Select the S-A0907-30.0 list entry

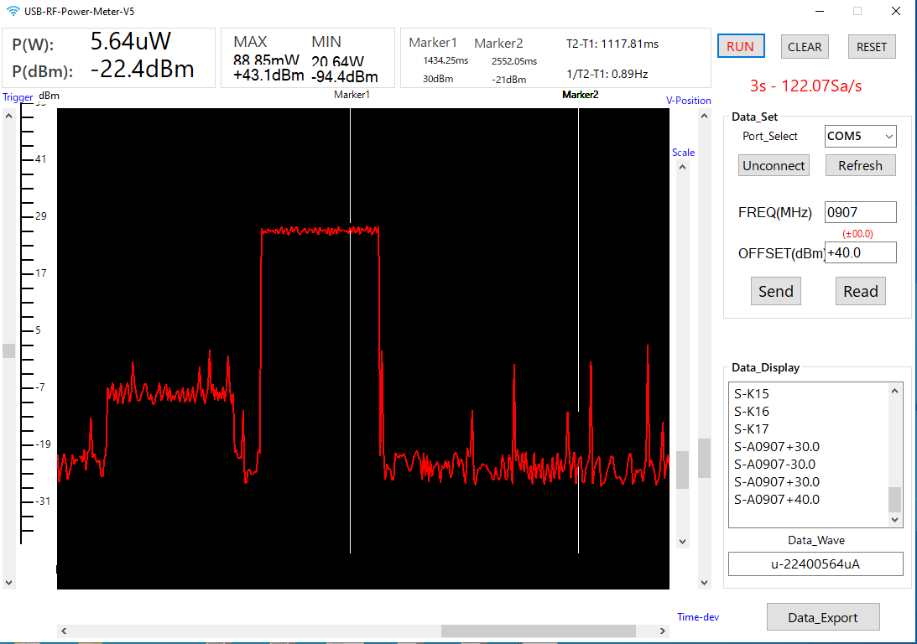pyautogui.click(x=774, y=464)
